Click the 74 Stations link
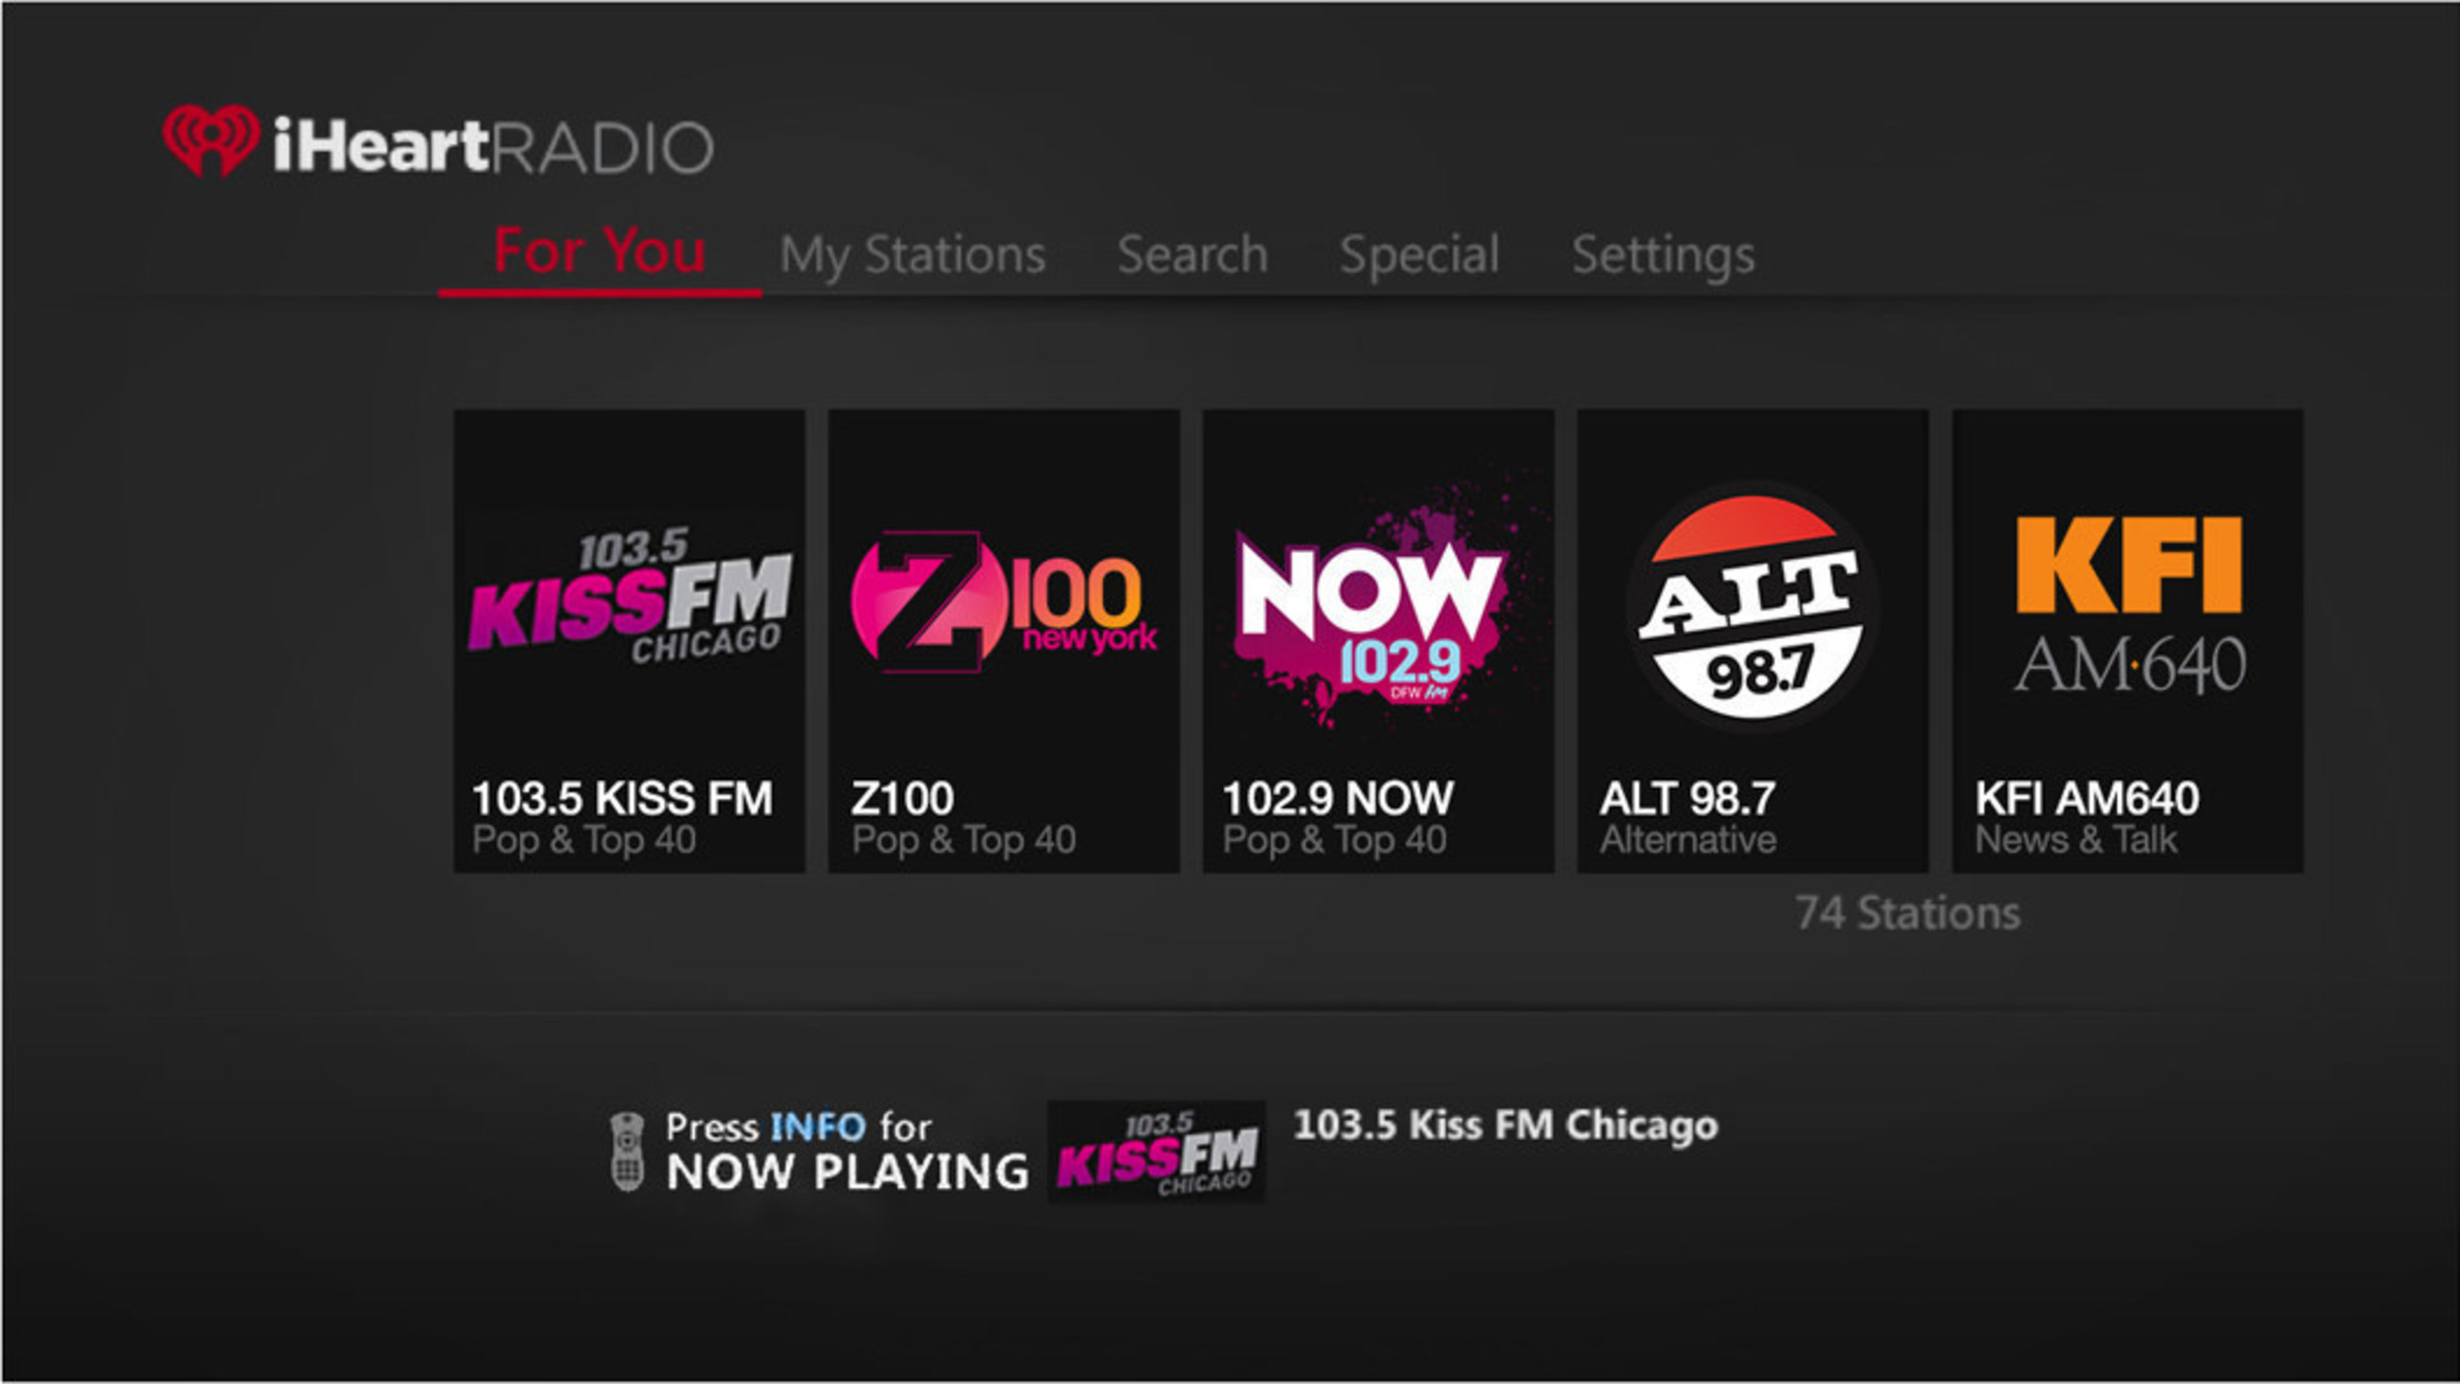Image resolution: width=2460 pixels, height=1384 pixels. click(x=1907, y=913)
